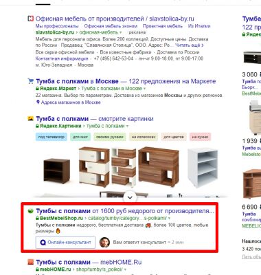261x275 pixels.
Task: Open right sidebar black TV stand product image
Action: click(x=252, y=57)
